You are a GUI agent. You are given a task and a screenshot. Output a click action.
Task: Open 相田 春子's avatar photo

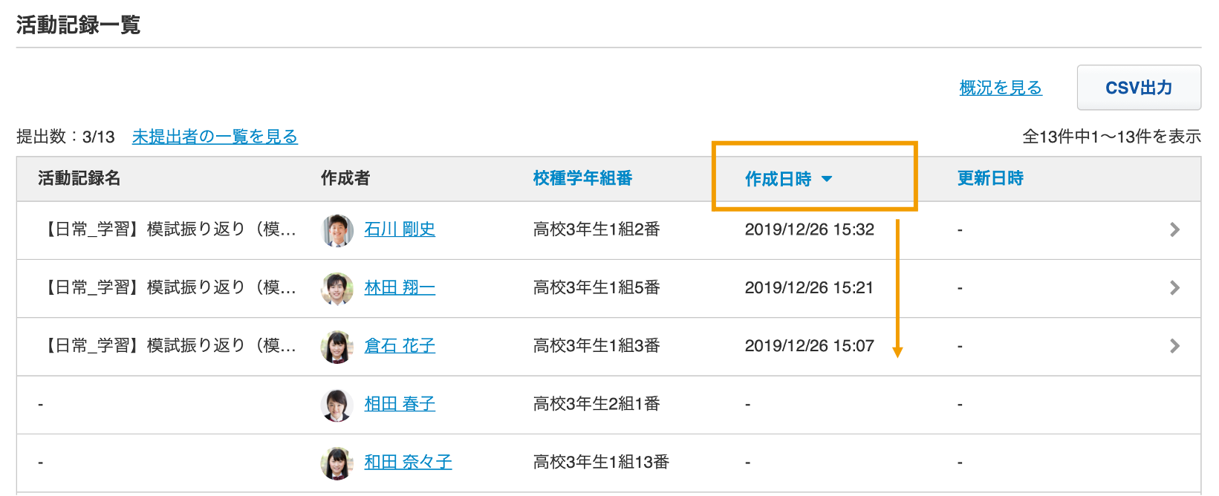[x=337, y=405]
